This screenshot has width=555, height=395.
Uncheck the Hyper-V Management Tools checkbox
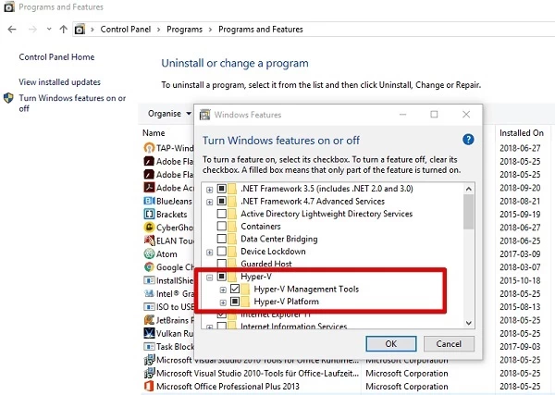235,289
